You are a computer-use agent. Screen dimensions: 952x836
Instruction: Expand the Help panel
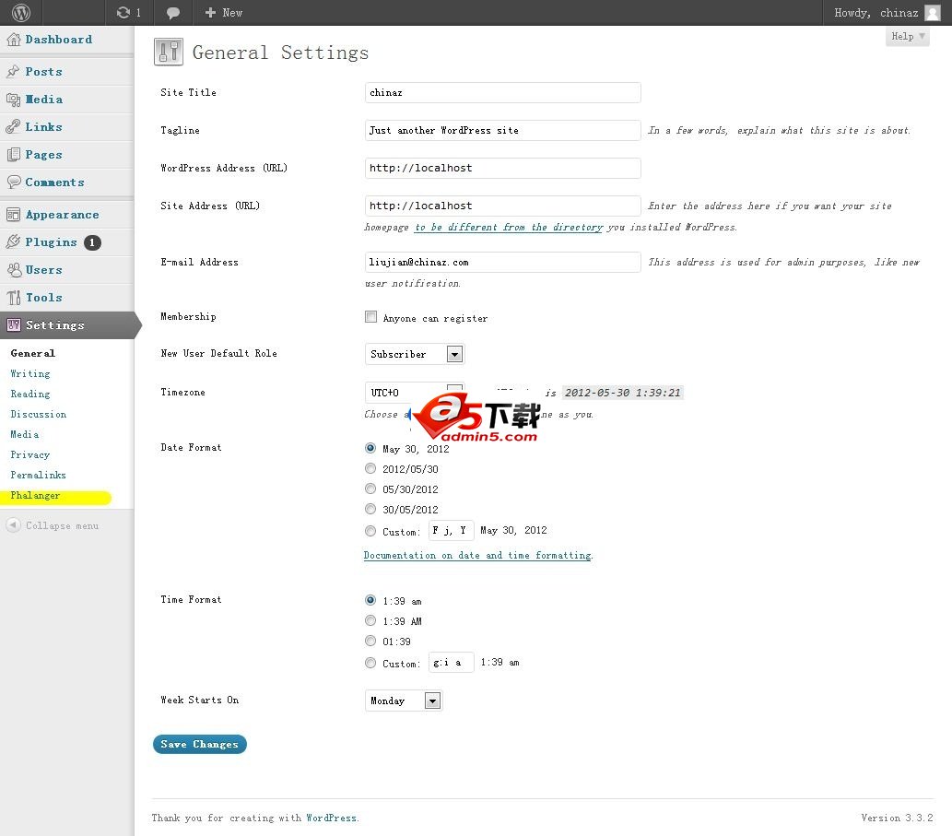907,37
